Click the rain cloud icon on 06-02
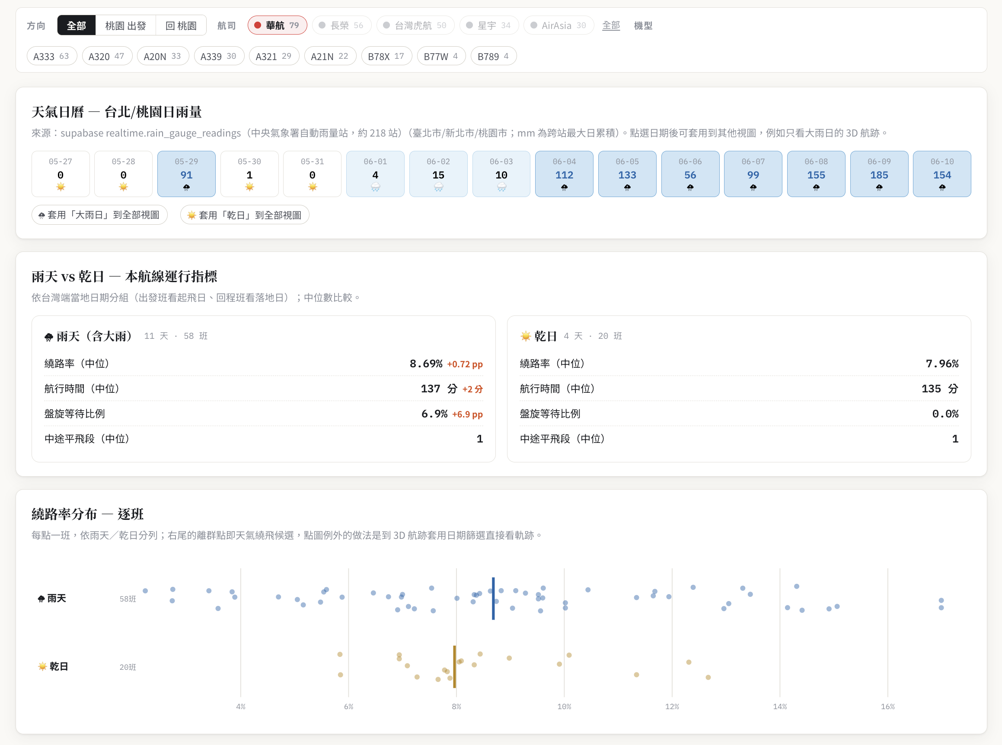 coord(438,187)
